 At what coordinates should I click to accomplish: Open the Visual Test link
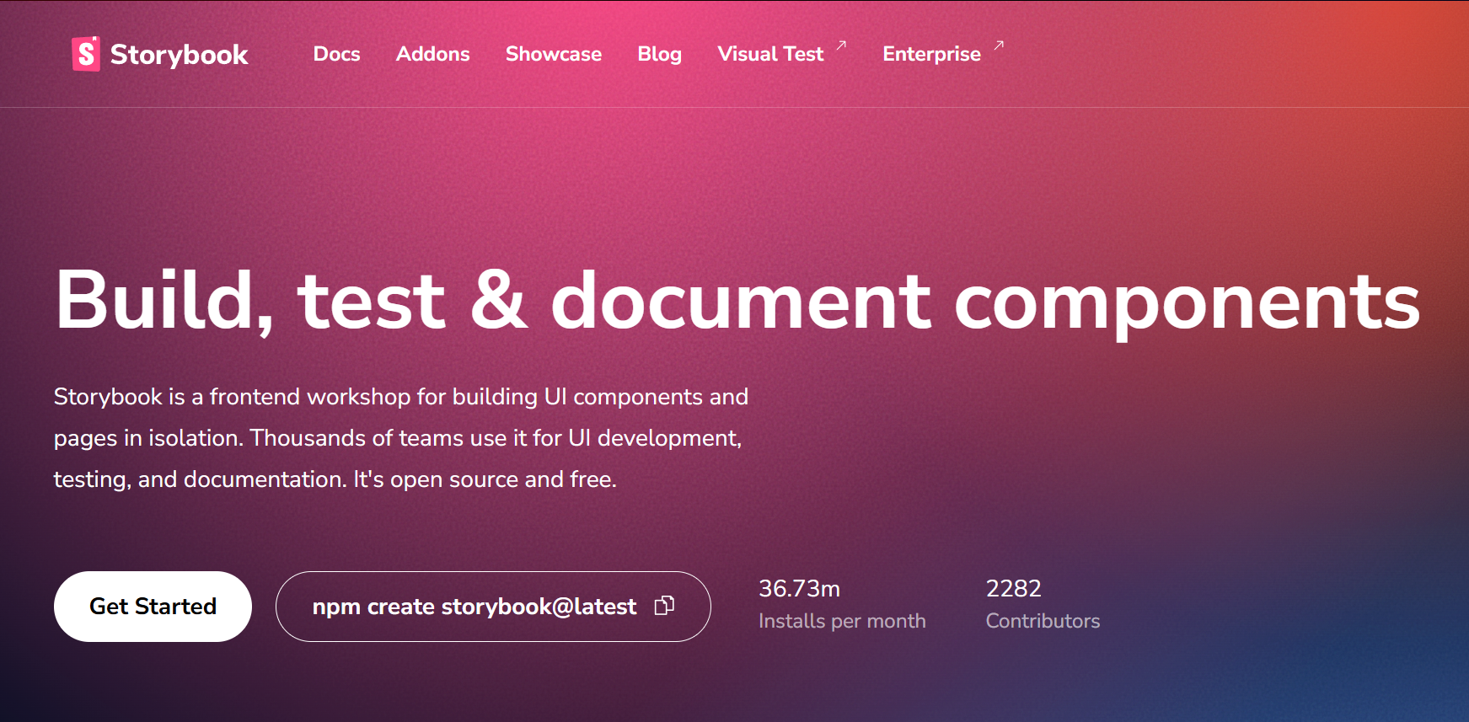(770, 54)
